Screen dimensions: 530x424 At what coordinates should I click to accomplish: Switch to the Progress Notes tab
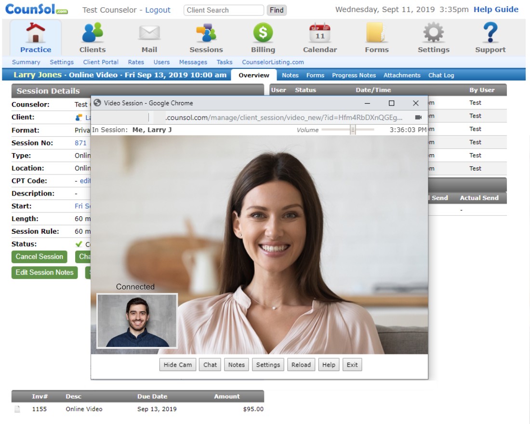354,75
